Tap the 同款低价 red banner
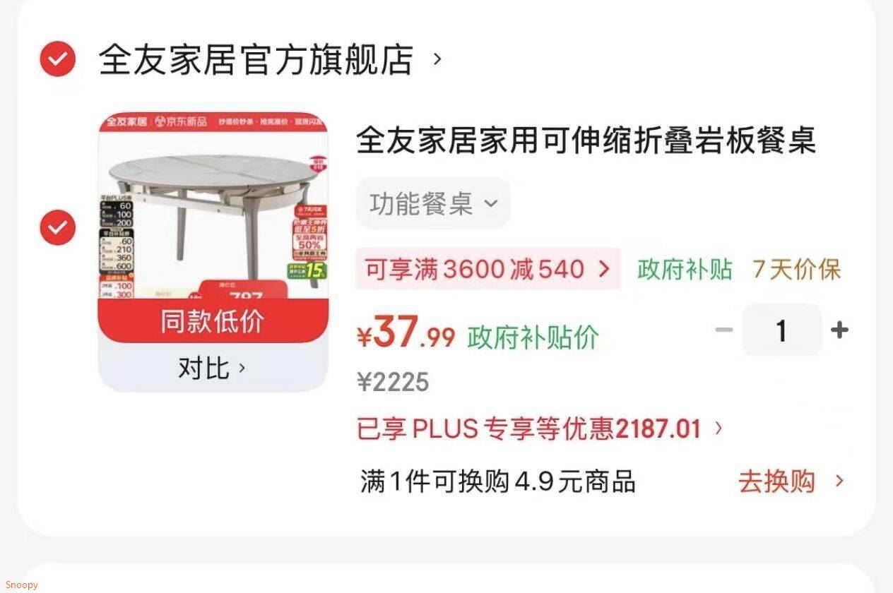893x593 pixels. pos(213,321)
